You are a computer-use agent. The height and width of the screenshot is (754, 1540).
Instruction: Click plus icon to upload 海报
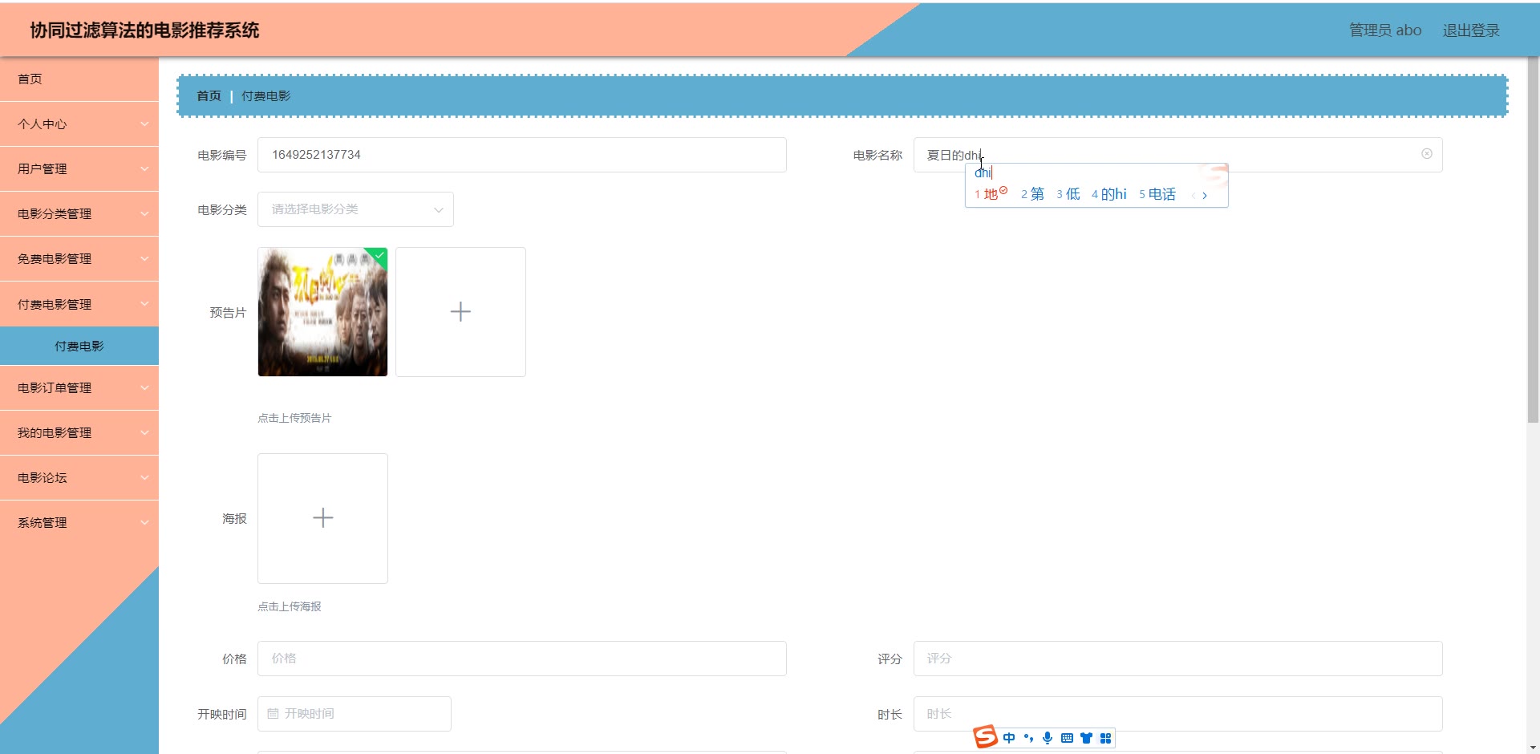pyautogui.click(x=322, y=518)
